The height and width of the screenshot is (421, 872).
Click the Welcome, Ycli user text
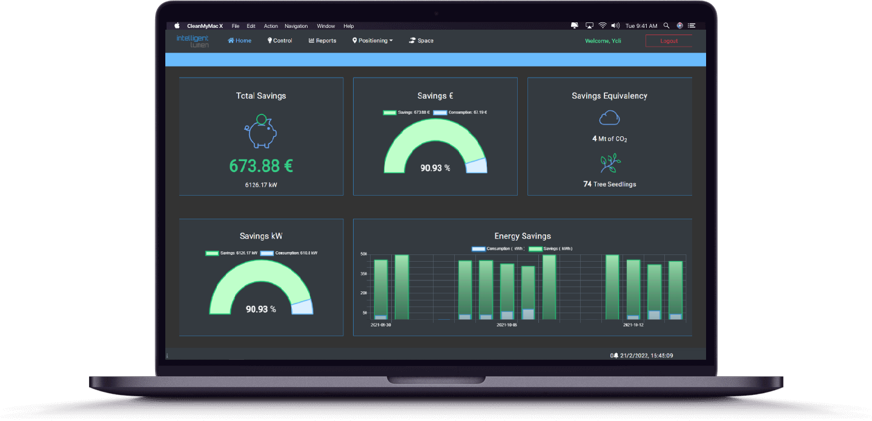tap(603, 41)
